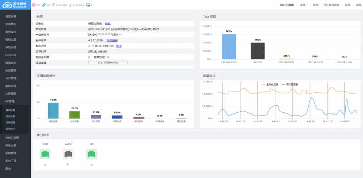Click the 14:41:00 time axis label
The image size is (363, 178).
click(x=310, y=121)
